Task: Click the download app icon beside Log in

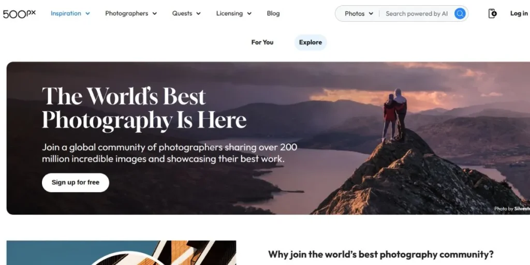Action: click(493, 13)
